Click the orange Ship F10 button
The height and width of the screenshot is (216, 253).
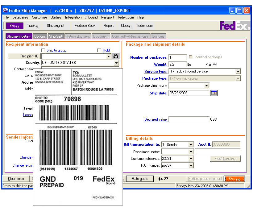pos(234,179)
